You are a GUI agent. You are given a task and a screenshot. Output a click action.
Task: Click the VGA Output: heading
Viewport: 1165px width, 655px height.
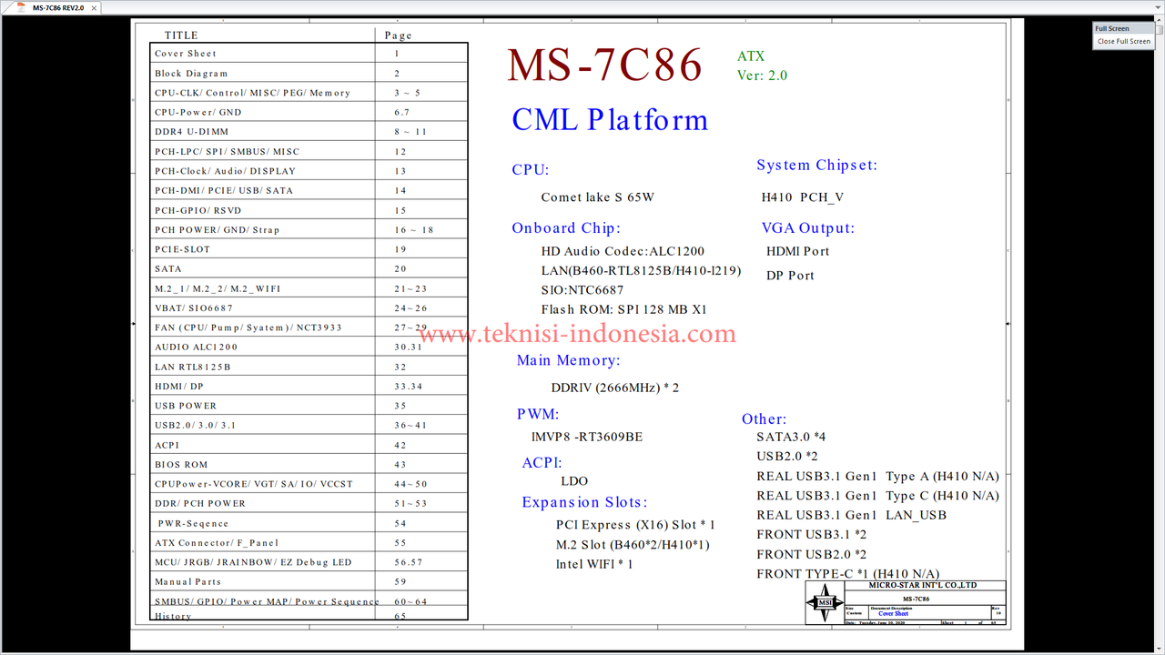coord(808,227)
